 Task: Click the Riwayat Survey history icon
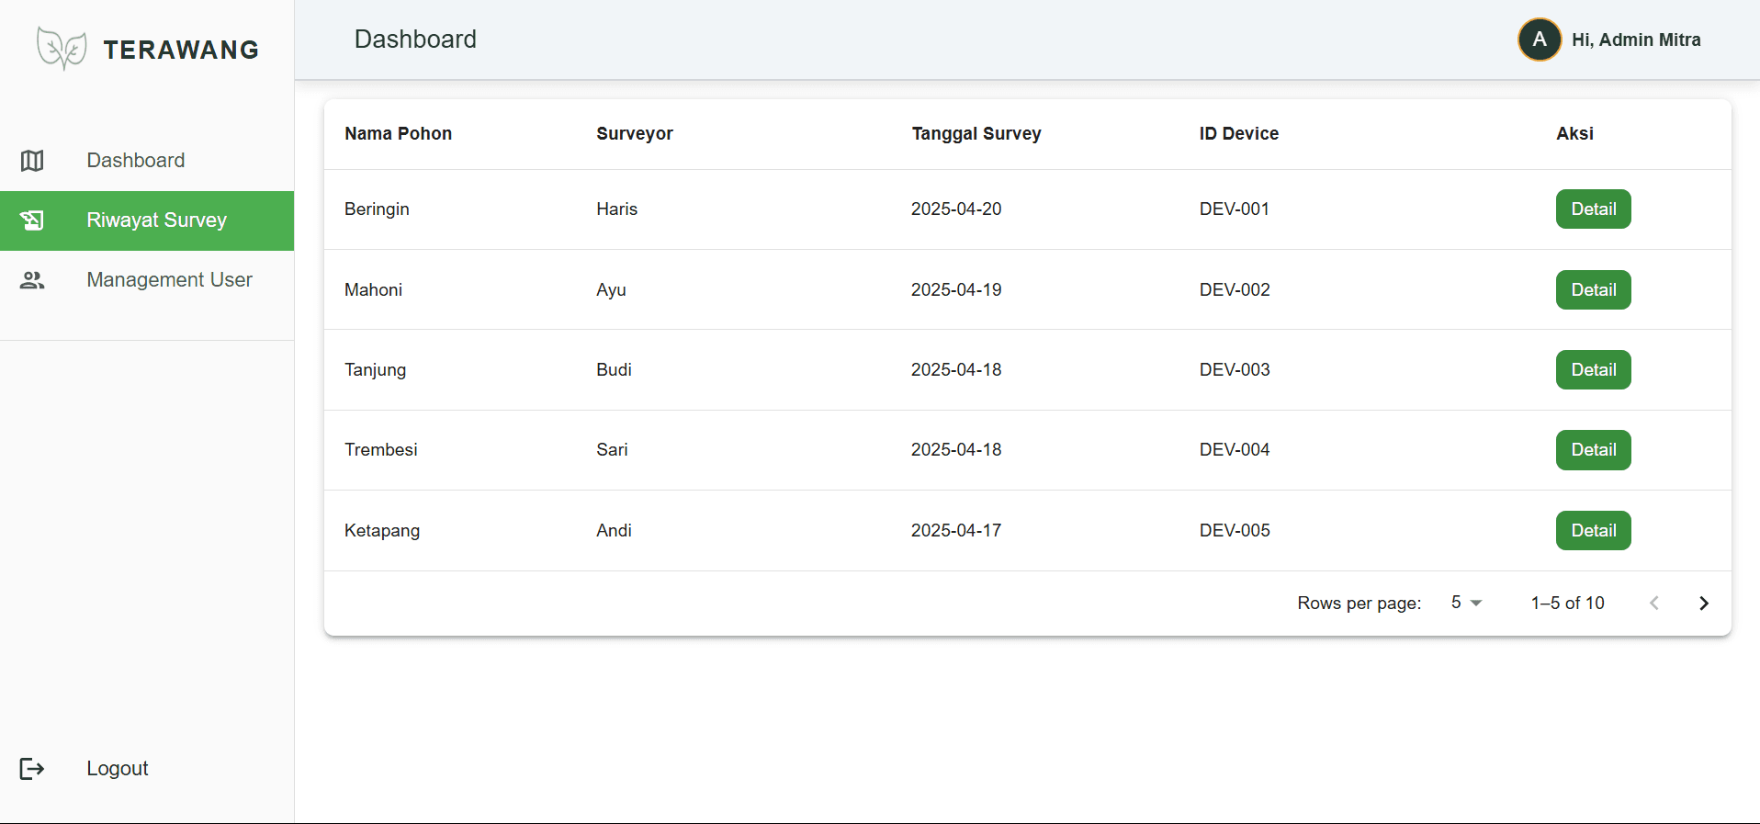click(32, 220)
